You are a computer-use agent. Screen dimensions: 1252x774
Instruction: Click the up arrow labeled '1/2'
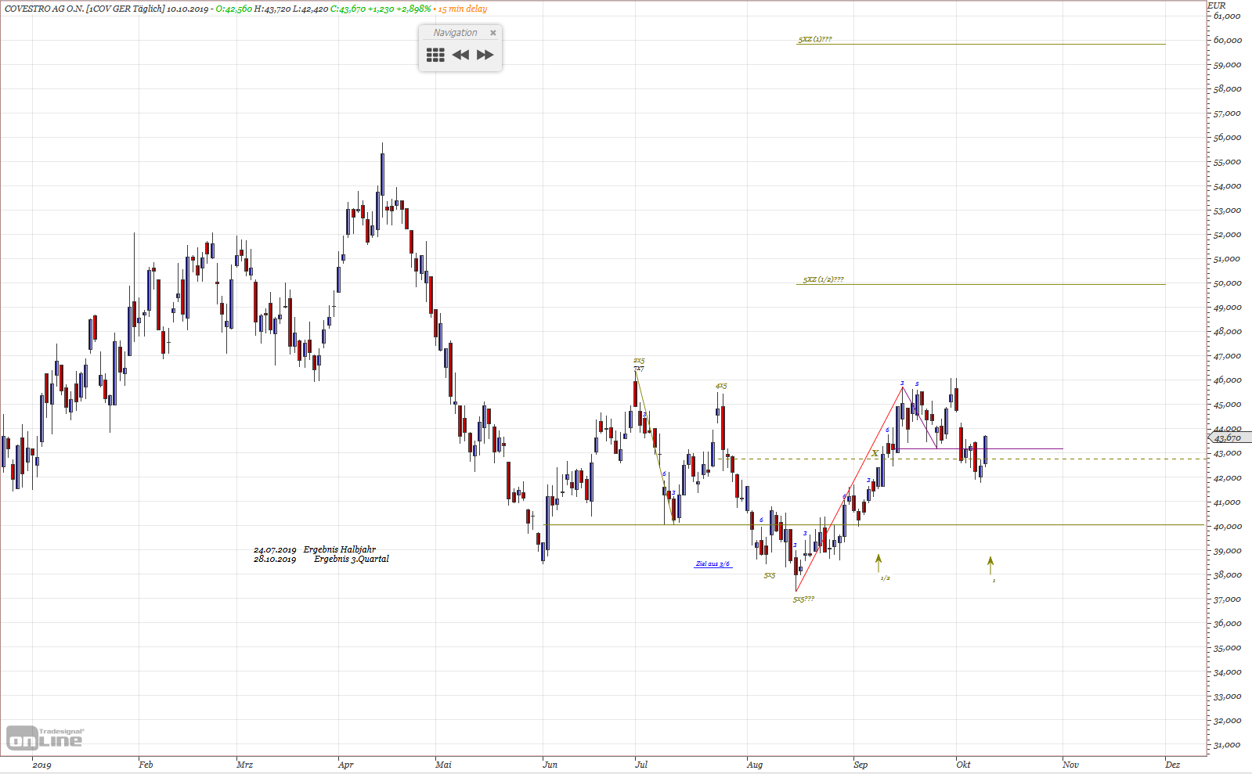click(x=879, y=563)
